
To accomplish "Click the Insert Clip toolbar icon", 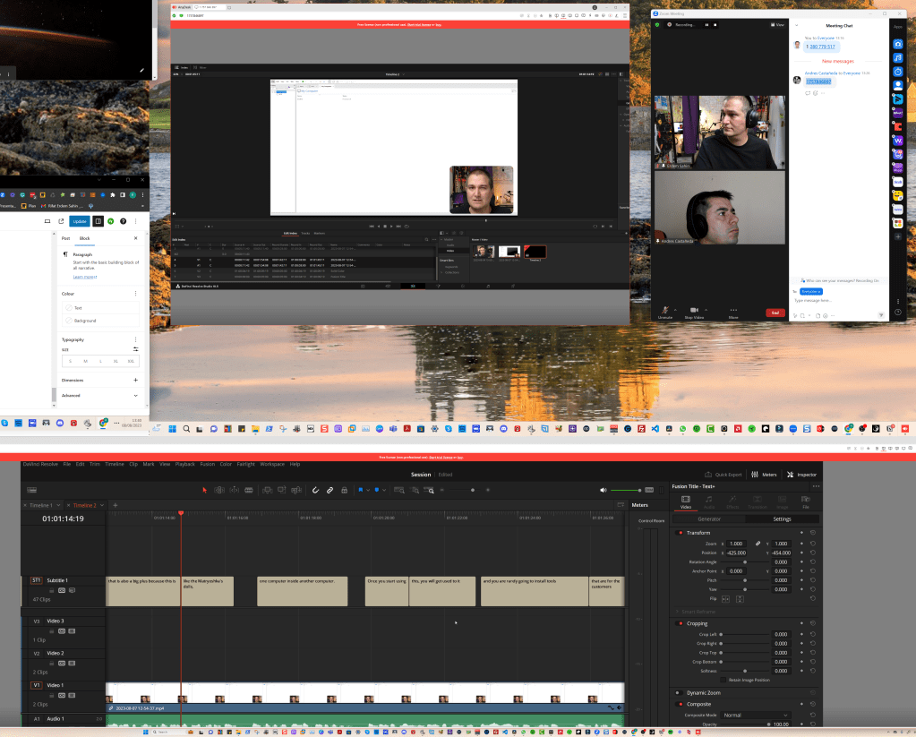I will 267,490.
